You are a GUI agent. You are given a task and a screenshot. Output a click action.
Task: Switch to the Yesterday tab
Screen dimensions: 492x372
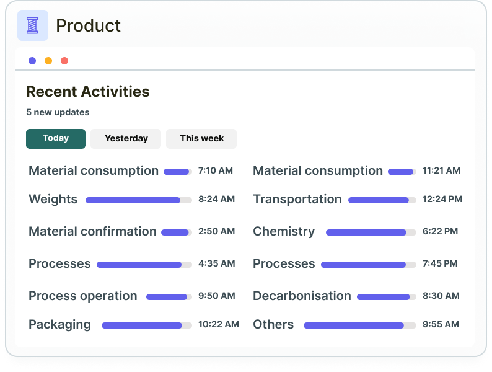[126, 138]
